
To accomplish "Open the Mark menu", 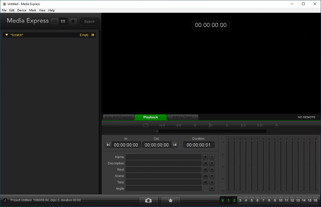I will (x=32, y=10).
